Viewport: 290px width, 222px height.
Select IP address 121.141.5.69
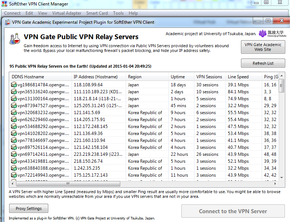(87, 113)
